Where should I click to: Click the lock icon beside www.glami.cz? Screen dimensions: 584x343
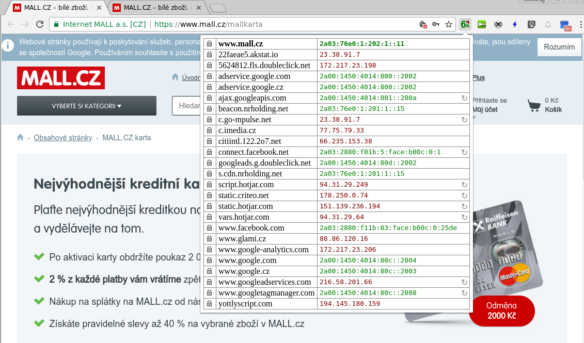(x=209, y=239)
